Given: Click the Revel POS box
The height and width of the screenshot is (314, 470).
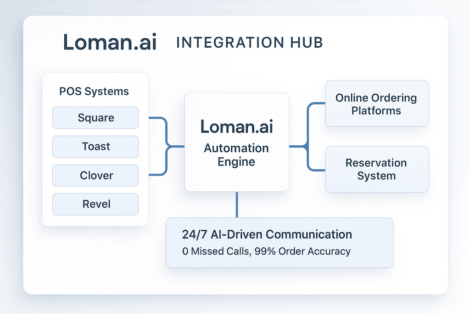Looking at the screenshot, I should click(95, 204).
